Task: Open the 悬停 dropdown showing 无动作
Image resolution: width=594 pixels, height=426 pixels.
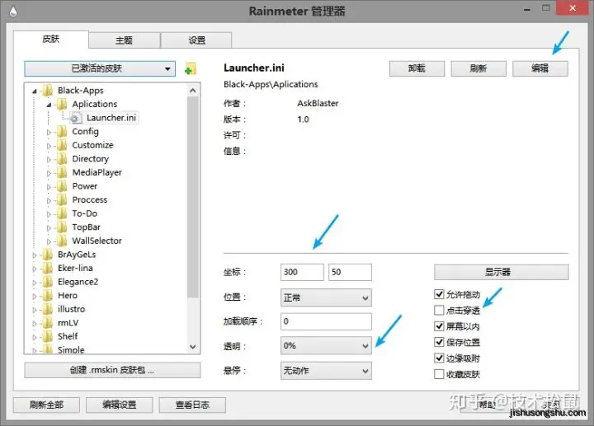Action: coord(326,371)
